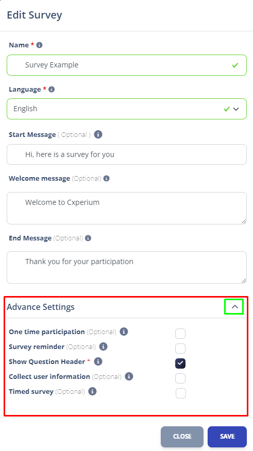Uncheck the Show Question Header checkbox
Screen dimensions: 253x451
coord(180,363)
